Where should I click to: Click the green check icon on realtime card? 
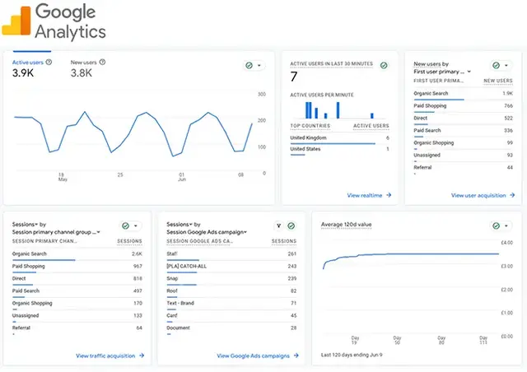pos(384,65)
